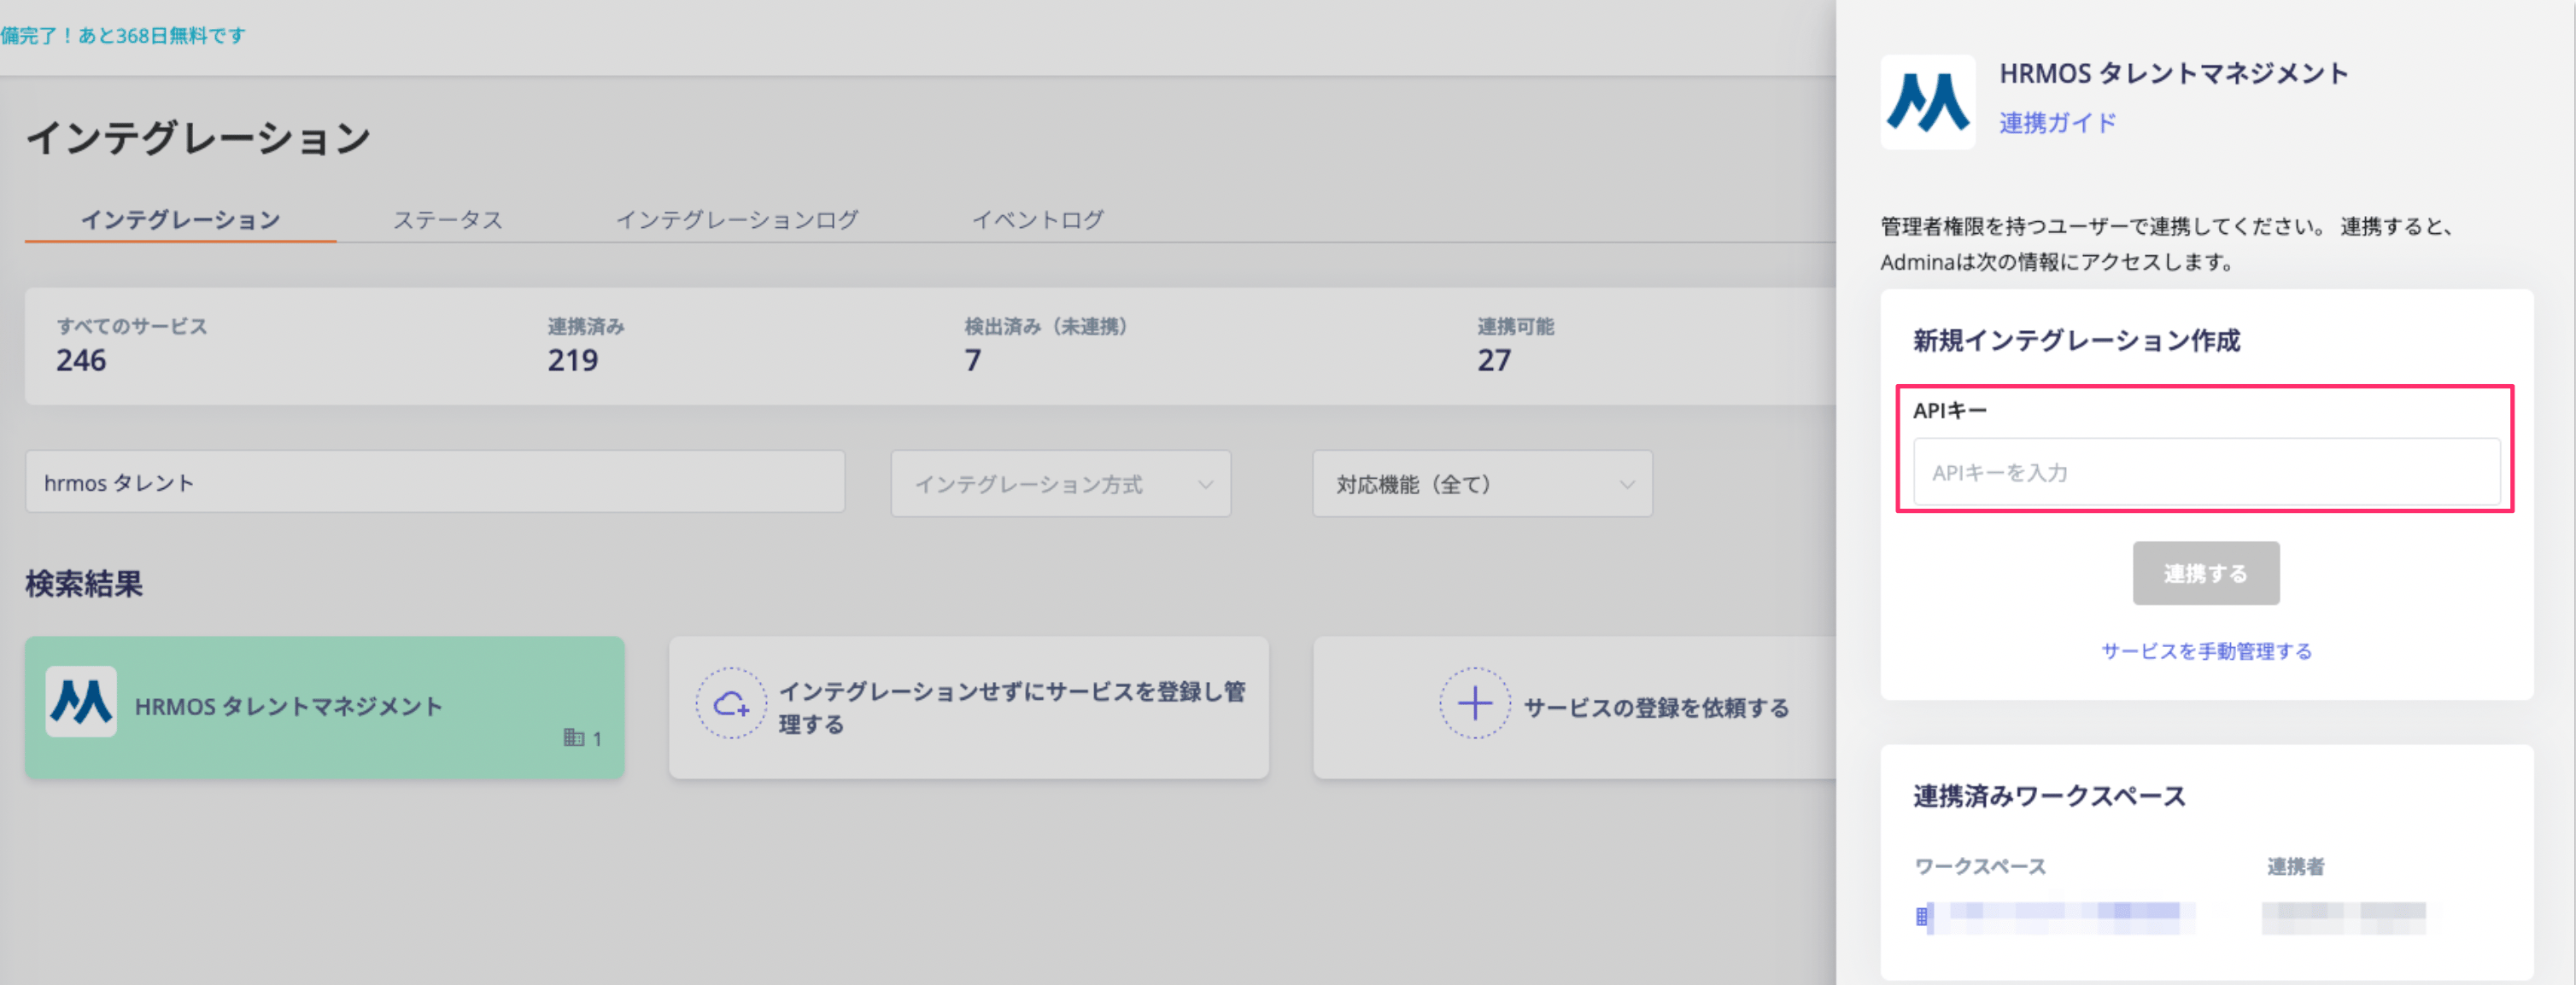Click the chevron of the 対応機能 dropdown
Screen dimensions: 2576x985
click(1627, 485)
